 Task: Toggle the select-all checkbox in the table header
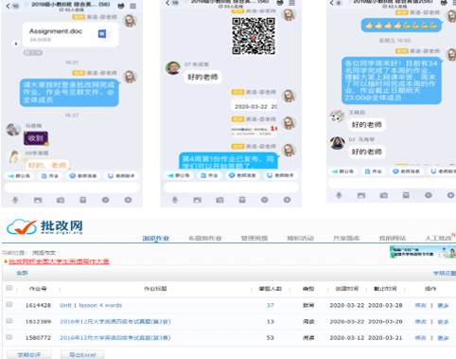(x=9, y=288)
